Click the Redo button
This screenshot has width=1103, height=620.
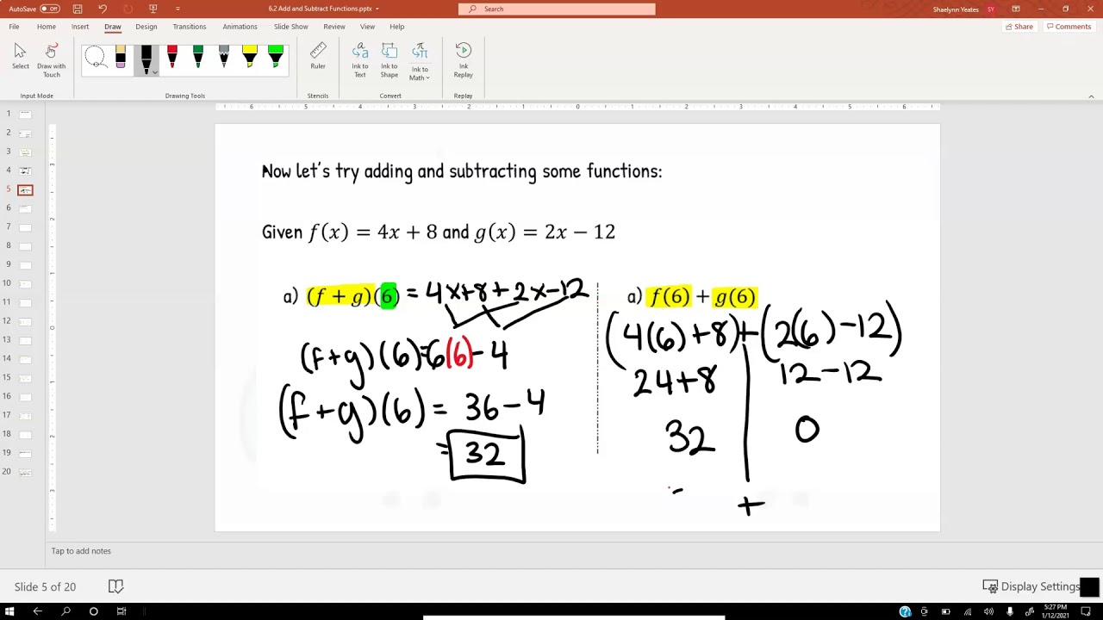[x=128, y=9]
